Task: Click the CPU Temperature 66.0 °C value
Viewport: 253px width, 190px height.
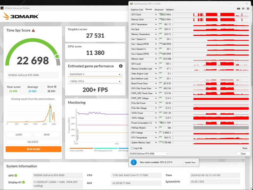Action: coord(165,138)
